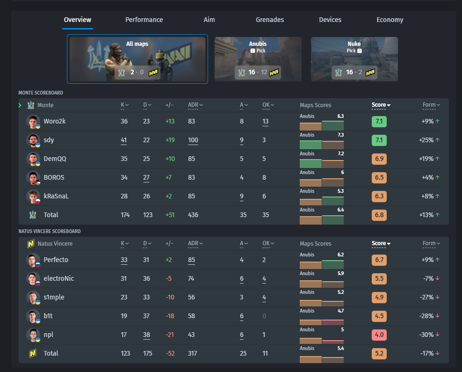
Task: Open electroNic's player avatar
Action: pos(33,278)
